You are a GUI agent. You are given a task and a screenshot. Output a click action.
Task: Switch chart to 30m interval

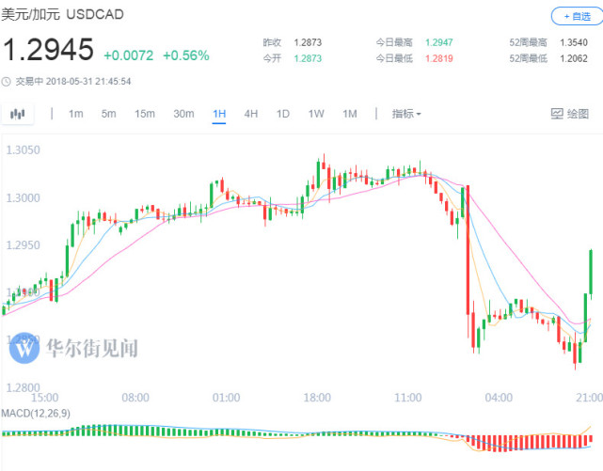[183, 114]
